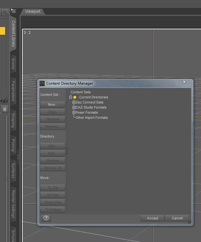Click the Add... directory button
Image resolution: width=201 pixels, height=242 pixels.
click(53, 146)
